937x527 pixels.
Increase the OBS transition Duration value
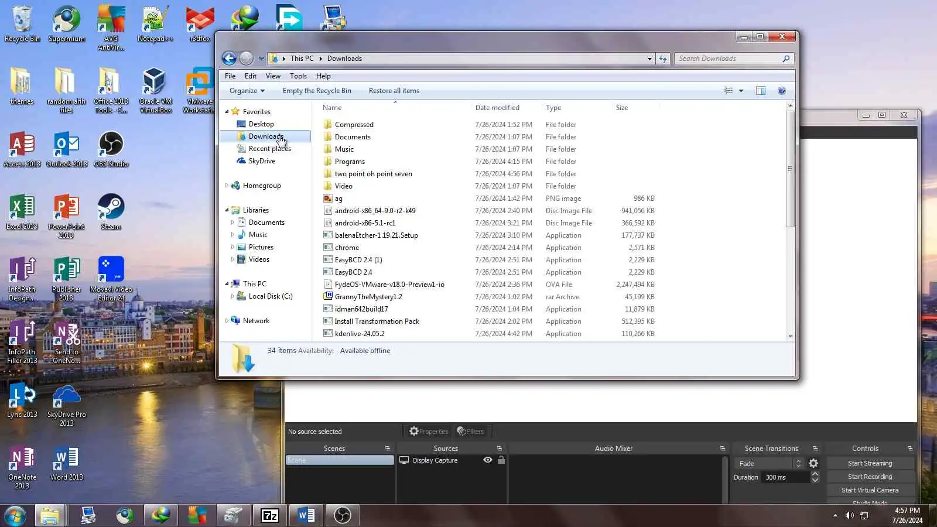tap(815, 474)
